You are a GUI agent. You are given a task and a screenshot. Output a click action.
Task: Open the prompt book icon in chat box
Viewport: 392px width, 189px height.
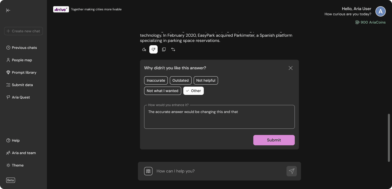[148, 171]
